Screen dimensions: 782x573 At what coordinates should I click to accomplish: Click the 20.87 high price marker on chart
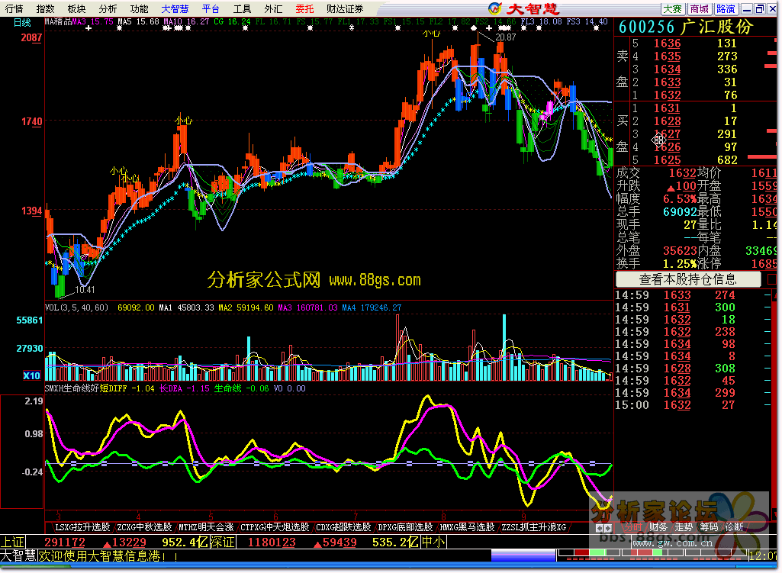[506, 37]
